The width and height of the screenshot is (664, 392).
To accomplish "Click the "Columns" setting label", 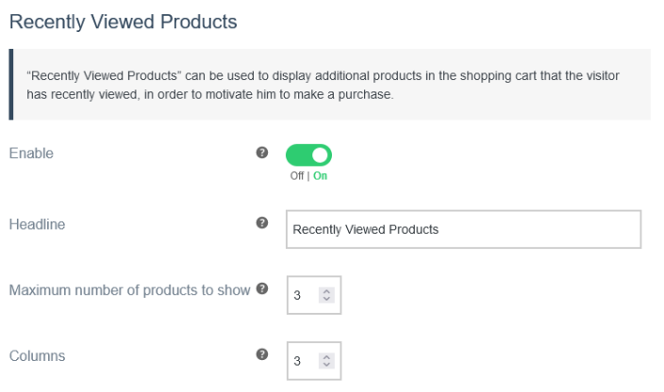I will tap(37, 356).
